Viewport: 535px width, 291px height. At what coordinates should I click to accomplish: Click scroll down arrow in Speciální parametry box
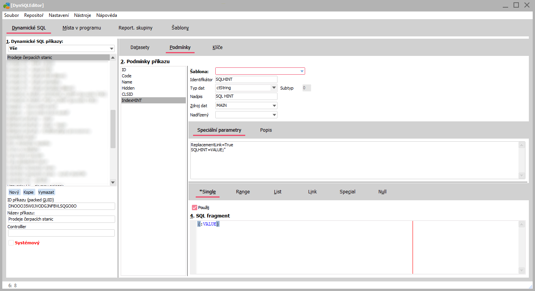coord(522,175)
